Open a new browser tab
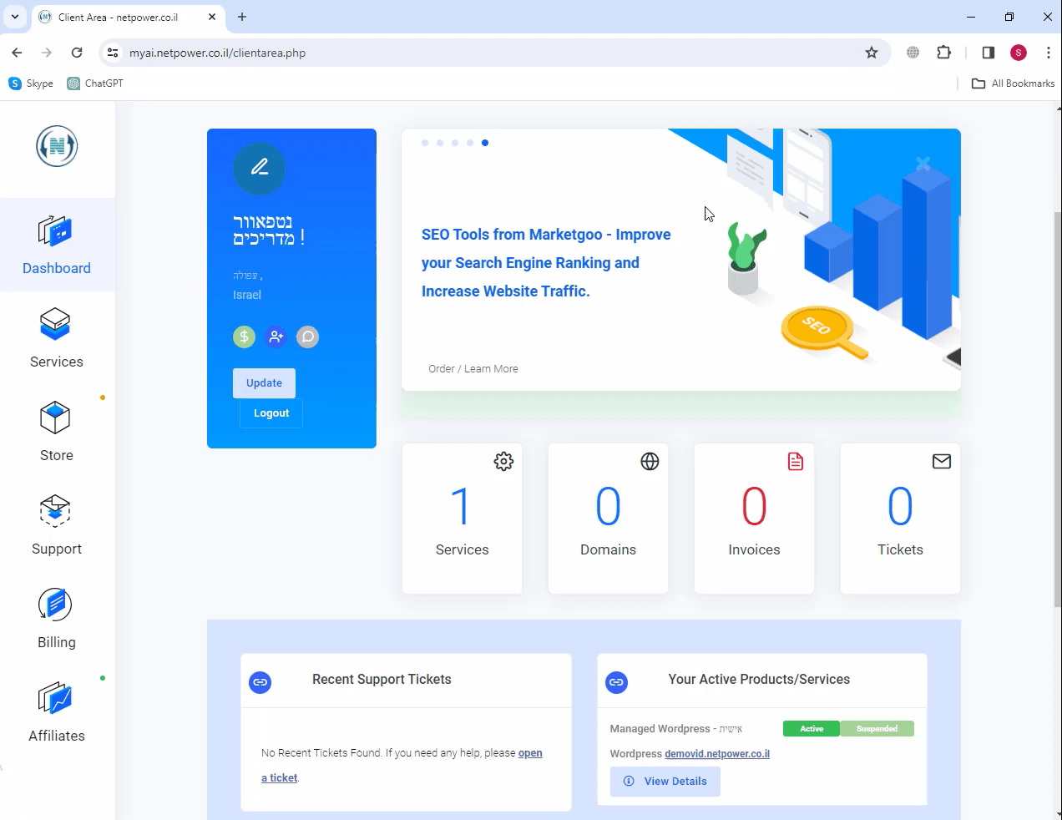 pyautogui.click(x=242, y=17)
